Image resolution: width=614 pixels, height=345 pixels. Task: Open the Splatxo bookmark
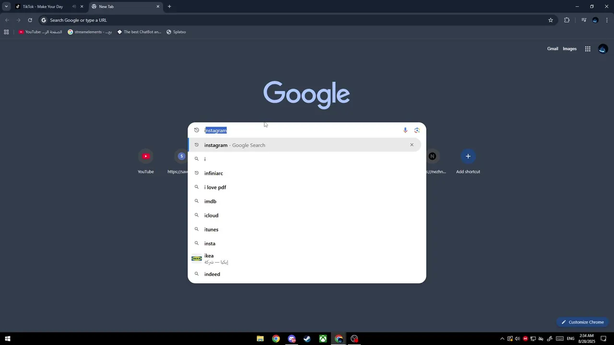pos(176,32)
